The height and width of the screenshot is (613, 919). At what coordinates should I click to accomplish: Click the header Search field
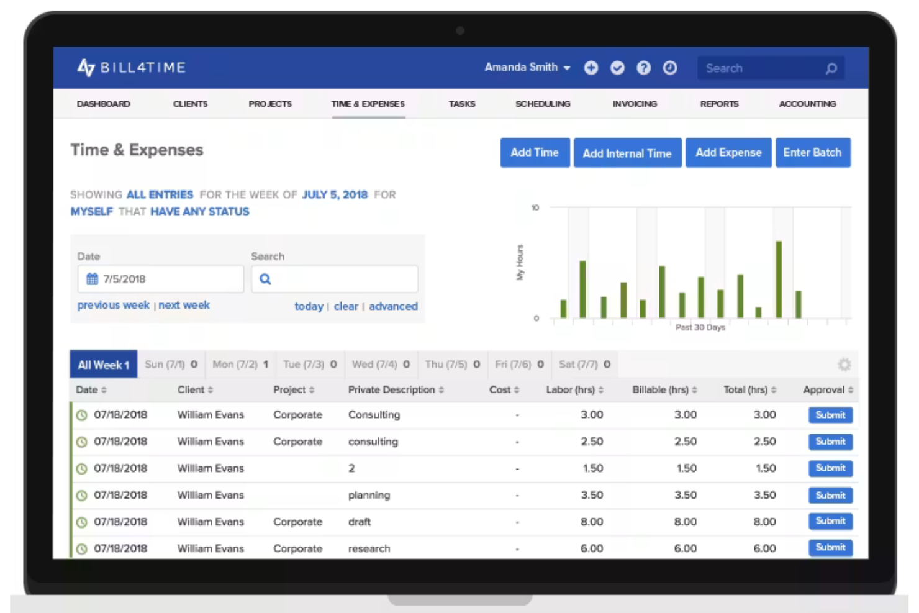[770, 68]
